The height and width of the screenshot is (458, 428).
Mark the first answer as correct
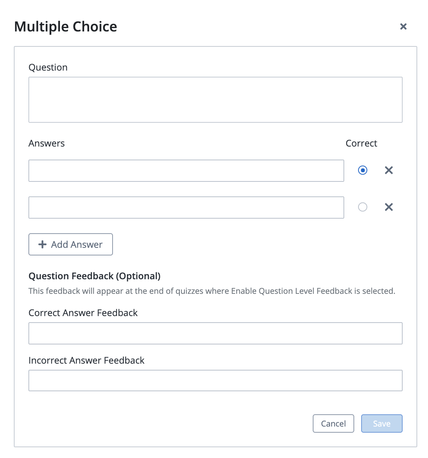[362, 170]
